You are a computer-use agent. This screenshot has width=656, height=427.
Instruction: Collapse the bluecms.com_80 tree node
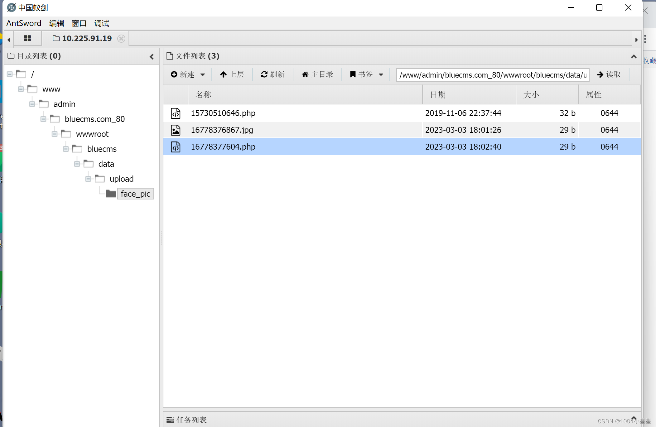pyautogui.click(x=43, y=119)
